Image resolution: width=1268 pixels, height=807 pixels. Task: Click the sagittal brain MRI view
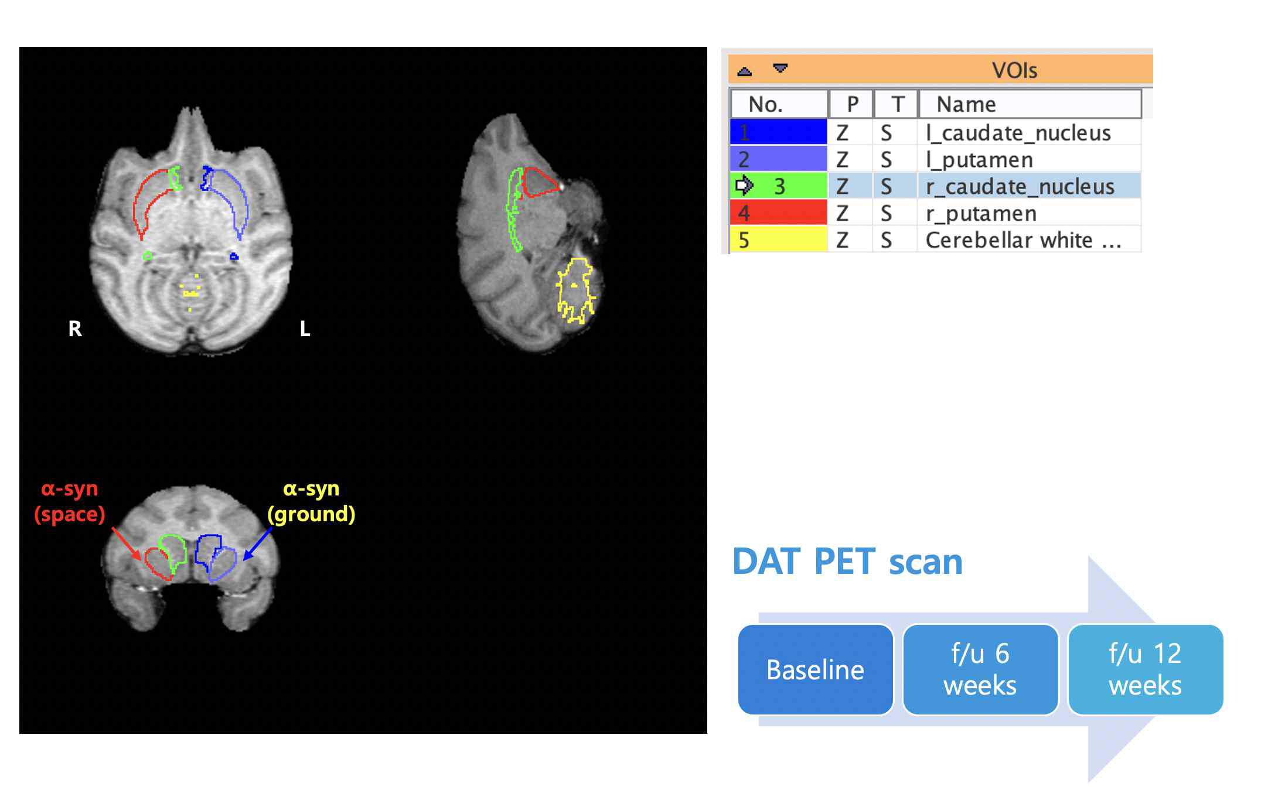[532, 233]
